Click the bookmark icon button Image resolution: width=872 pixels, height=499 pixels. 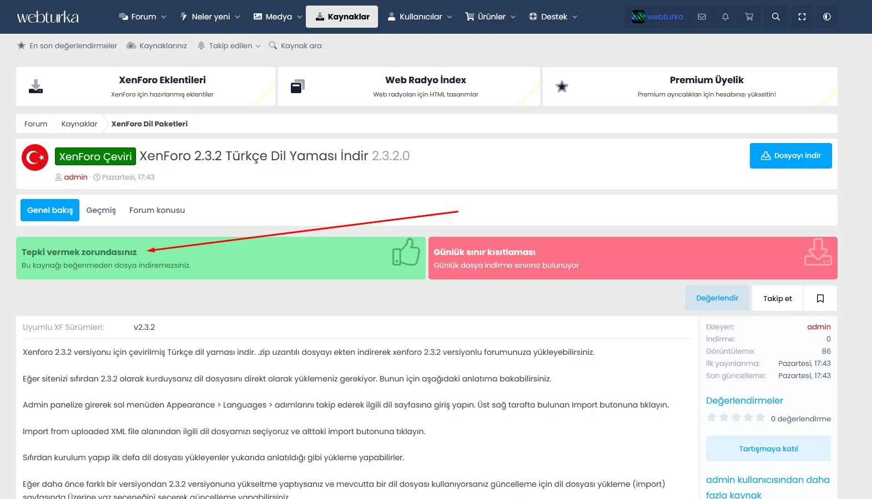820,298
